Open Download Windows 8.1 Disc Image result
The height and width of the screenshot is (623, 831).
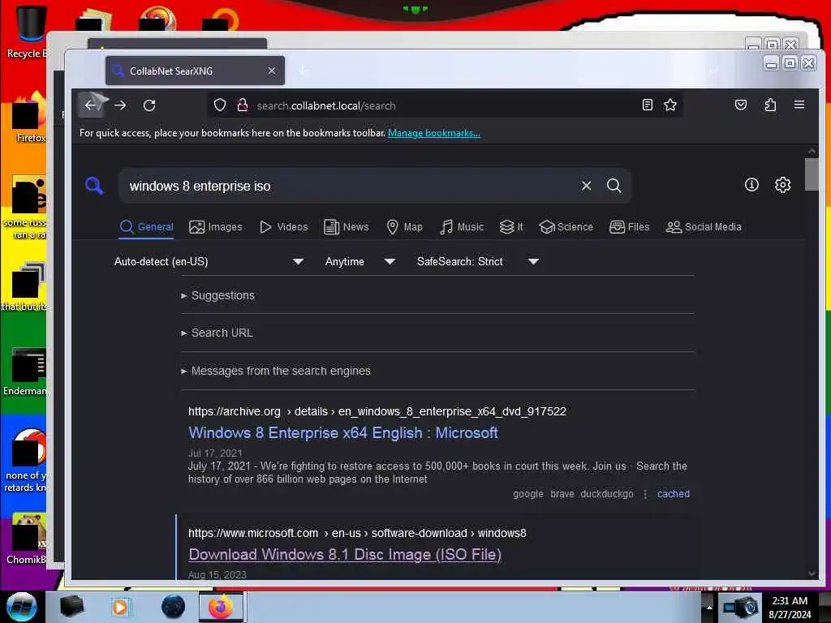click(345, 555)
